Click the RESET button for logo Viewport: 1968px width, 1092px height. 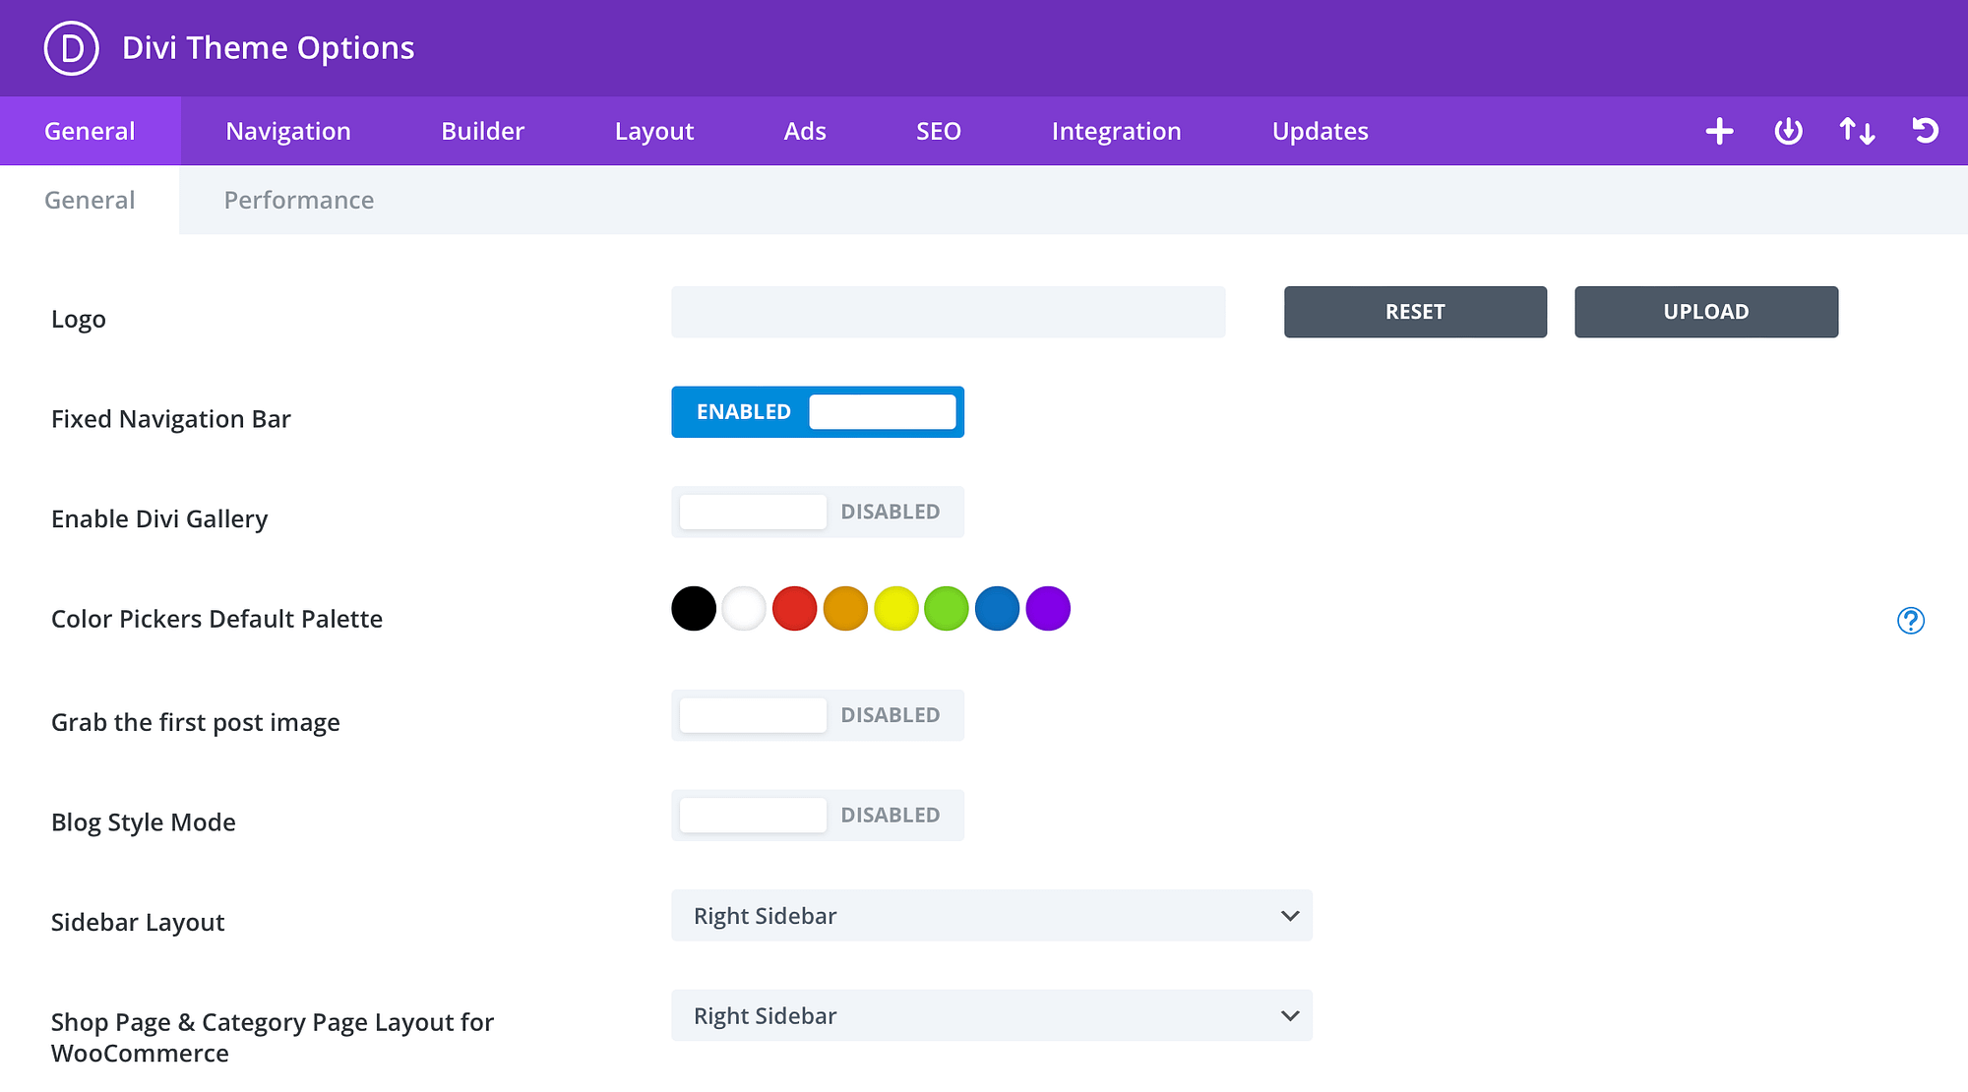click(1415, 311)
